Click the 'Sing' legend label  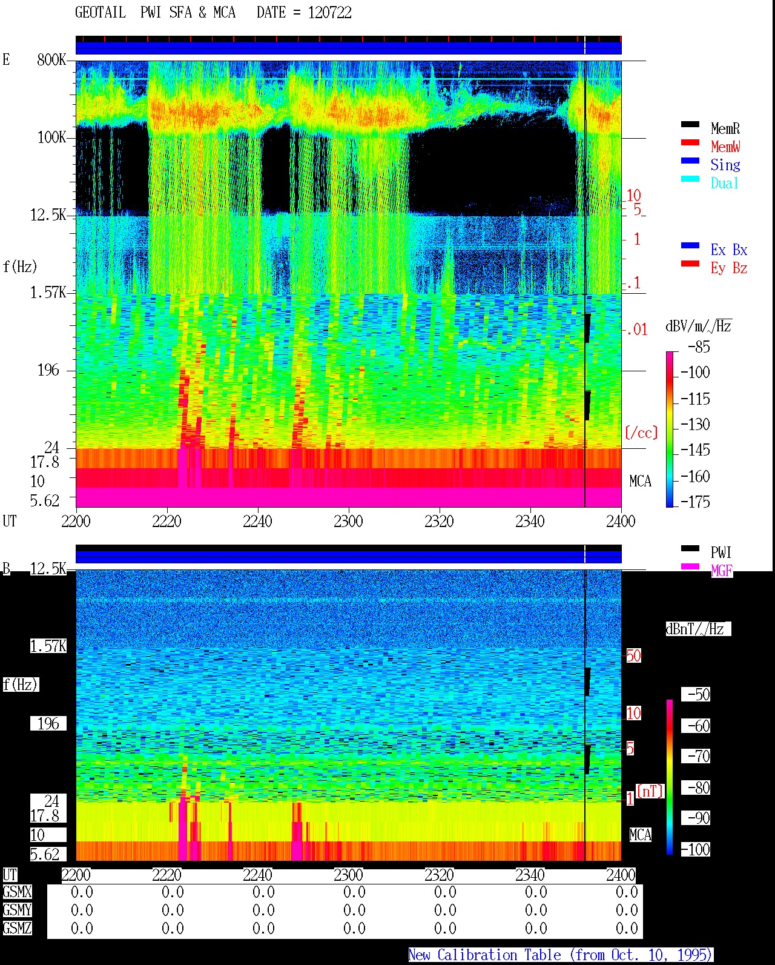tap(725, 165)
